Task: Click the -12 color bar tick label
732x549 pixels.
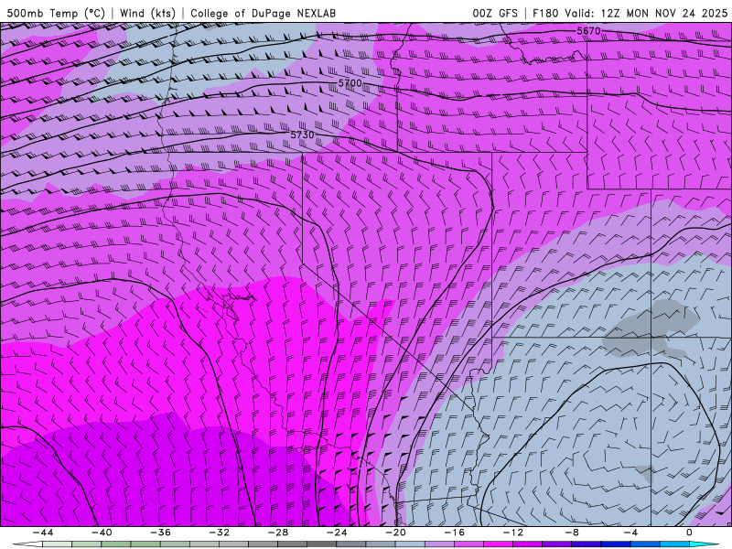Action: tap(513, 533)
